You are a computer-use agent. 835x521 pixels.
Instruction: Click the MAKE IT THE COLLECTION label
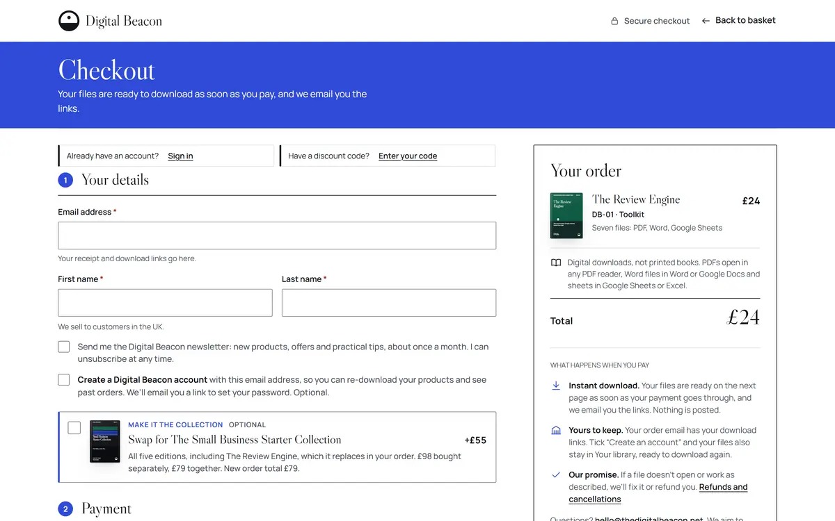pyautogui.click(x=175, y=424)
